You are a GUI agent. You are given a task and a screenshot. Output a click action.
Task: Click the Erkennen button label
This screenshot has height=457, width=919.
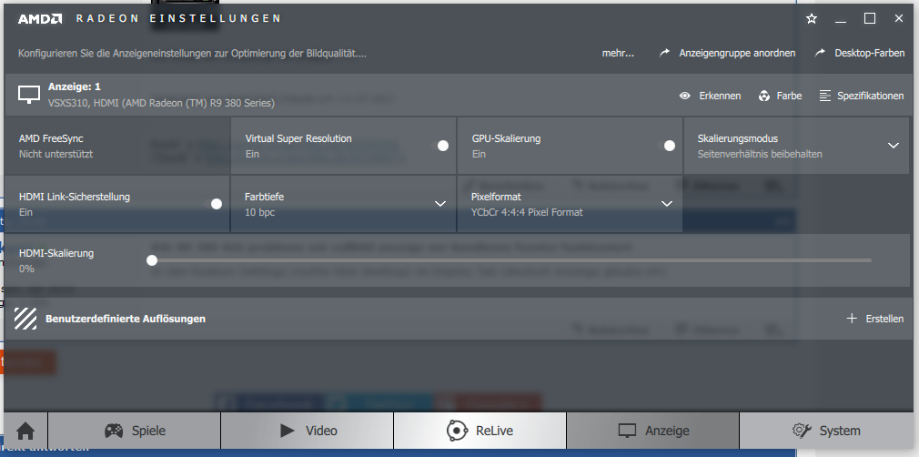coord(720,96)
